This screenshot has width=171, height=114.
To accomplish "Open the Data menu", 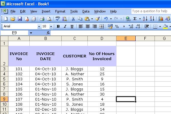I will pyautogui.click(x=86, y=11).
